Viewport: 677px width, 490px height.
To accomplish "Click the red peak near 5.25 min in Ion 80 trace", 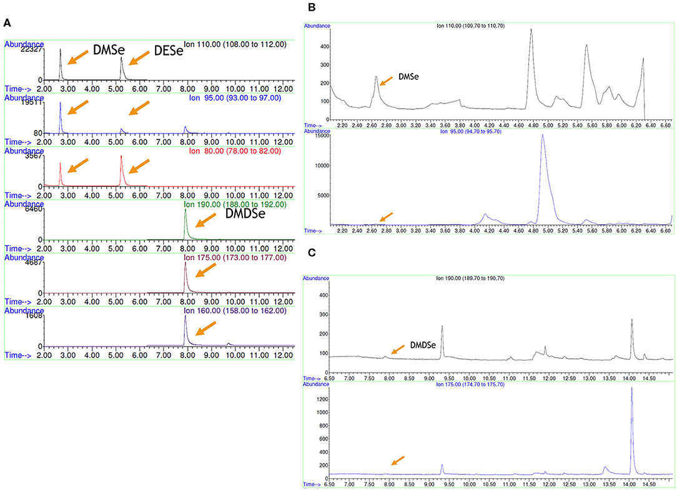I will [122, 171].
